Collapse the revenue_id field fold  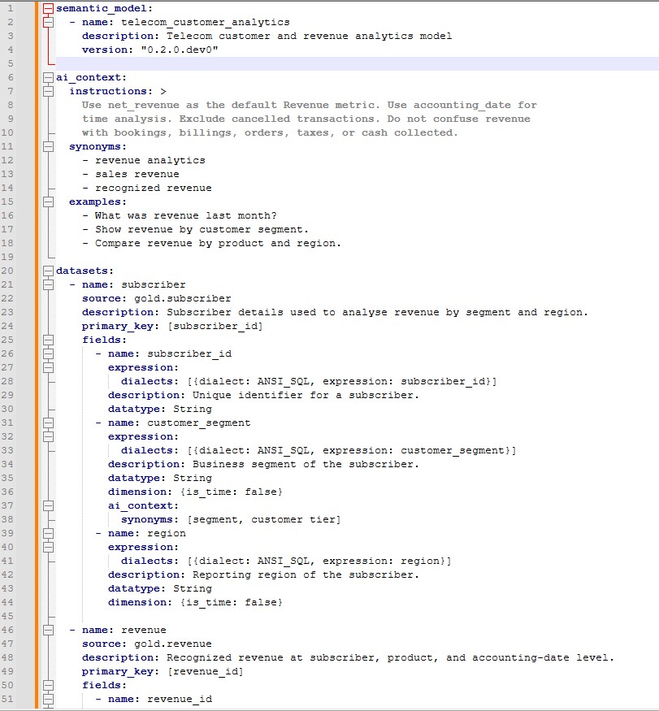pyautogui.click(x=48, y=699)
